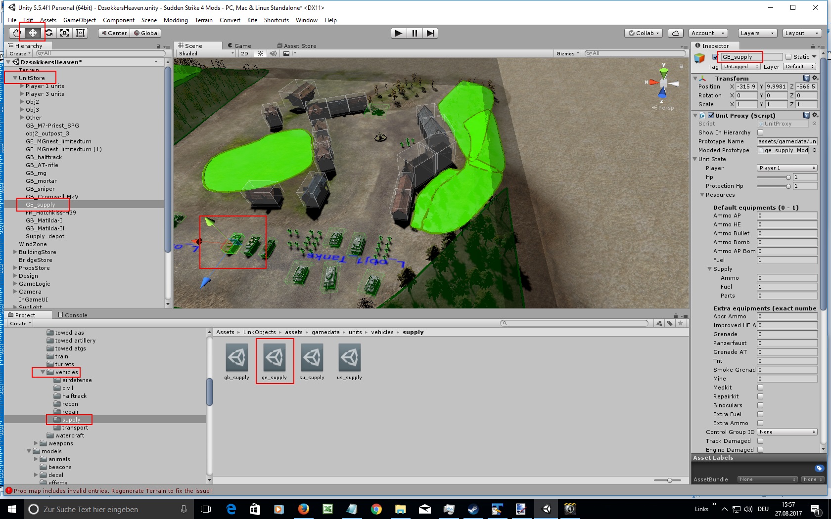This screenshot has height=519, width=831.
Task: Open Firefox from the taskbar
Action: point(303,509)
